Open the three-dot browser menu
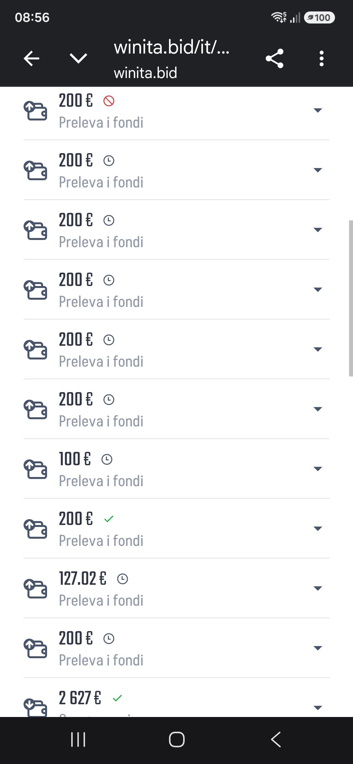Image resolution: width=353 pixels, height=764 pixels. [x=322, y=59]
